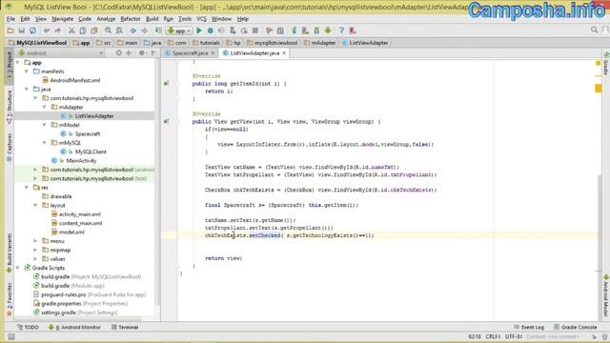Click override gutter icon beside getItemId
Viewport: 610px width, 343px height.
[166, 83]
